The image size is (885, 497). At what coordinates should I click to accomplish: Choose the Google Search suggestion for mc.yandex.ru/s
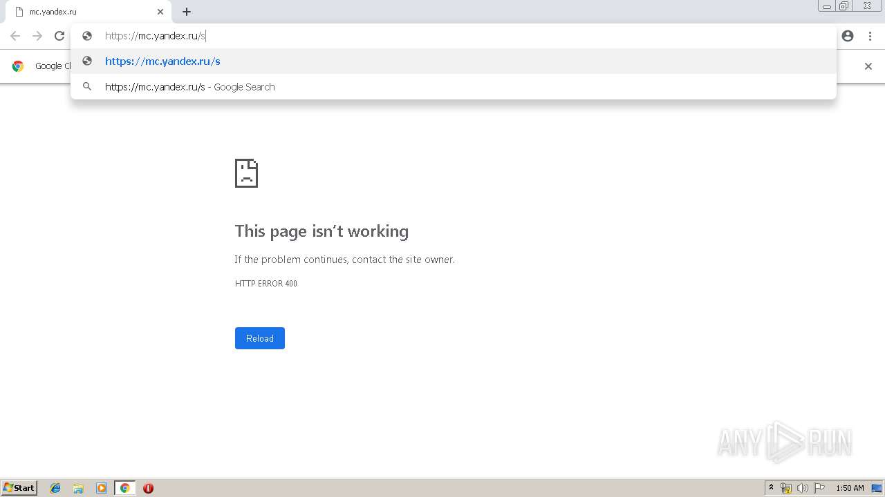453,87
